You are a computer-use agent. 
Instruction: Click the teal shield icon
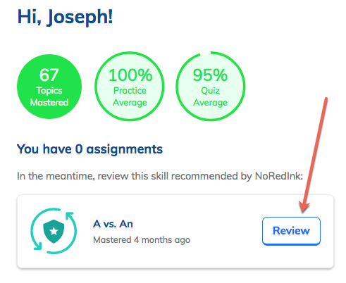(54, 232)
